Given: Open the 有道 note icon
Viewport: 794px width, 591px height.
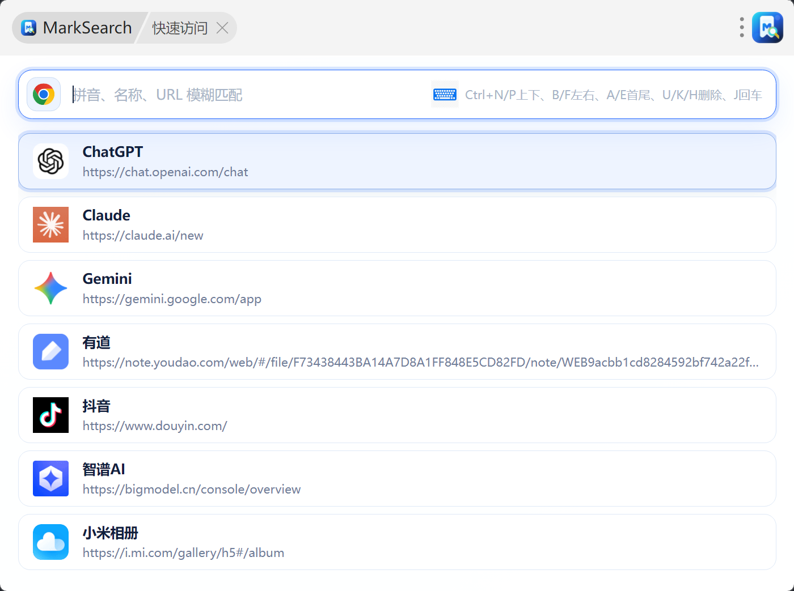Looking at the screenshot, I should coord(50,351).
